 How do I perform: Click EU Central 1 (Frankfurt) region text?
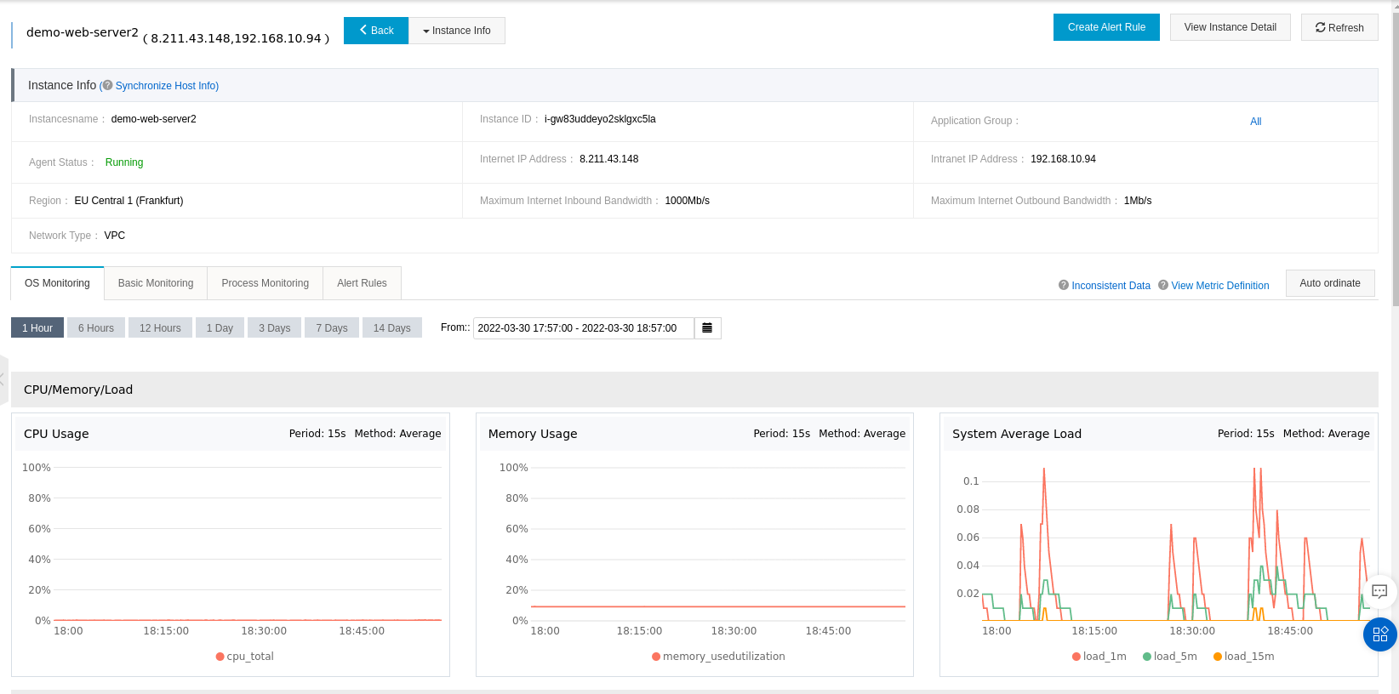click(128, 201)
